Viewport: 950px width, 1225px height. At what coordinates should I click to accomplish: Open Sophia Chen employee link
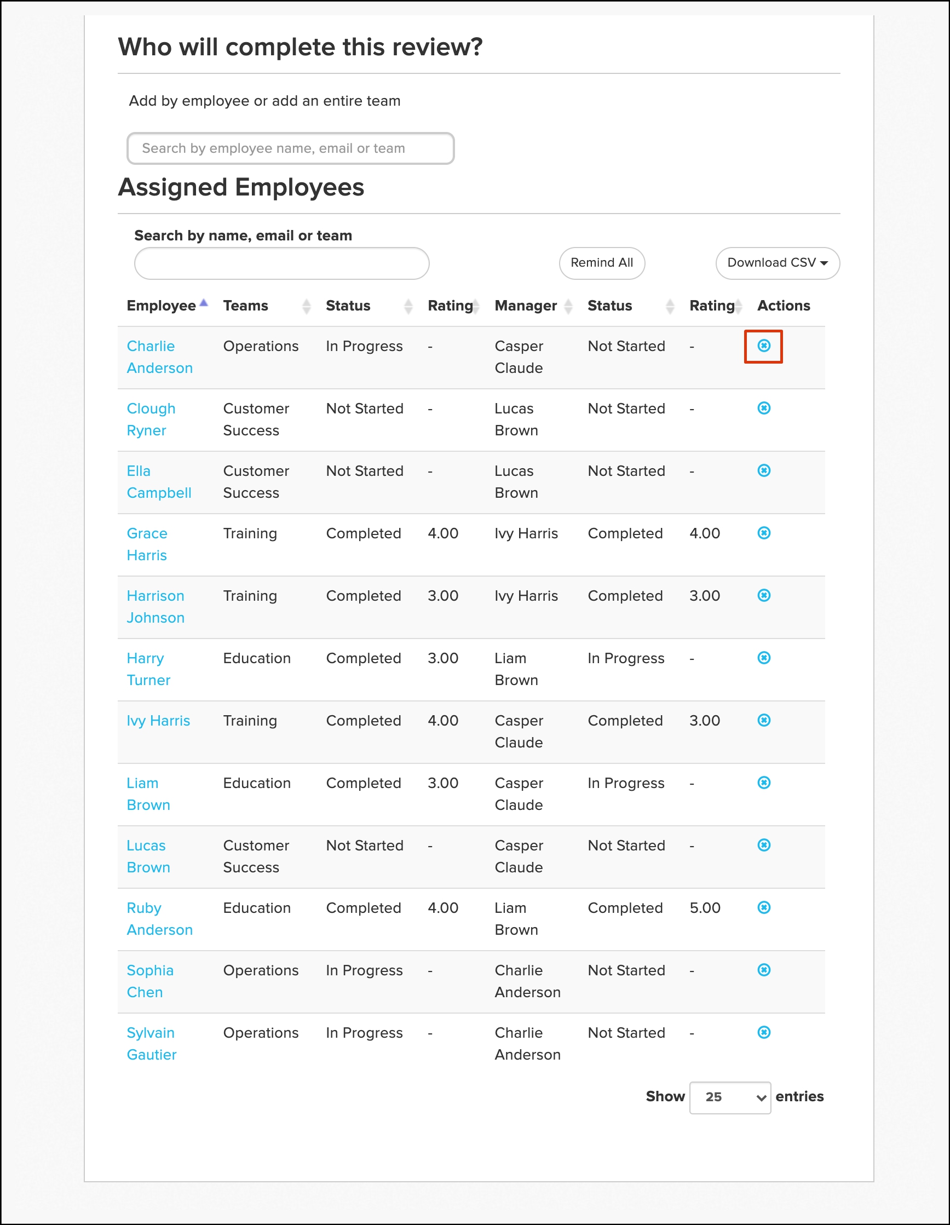(x=150, y=981)
